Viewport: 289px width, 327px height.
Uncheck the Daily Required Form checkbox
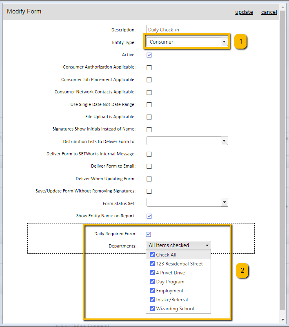coord(148,234)
